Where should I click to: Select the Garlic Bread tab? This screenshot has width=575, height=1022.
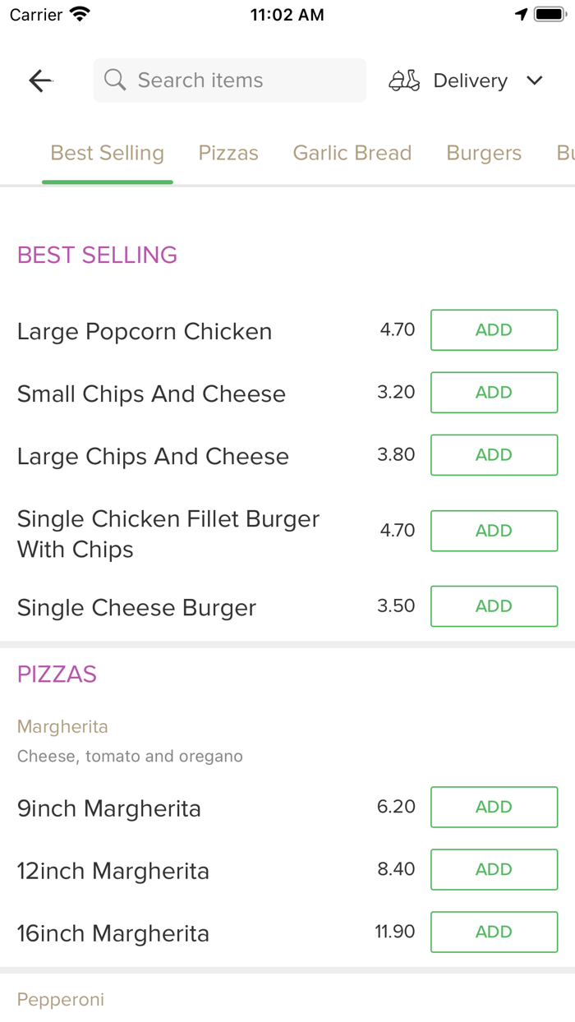[352, 153]
